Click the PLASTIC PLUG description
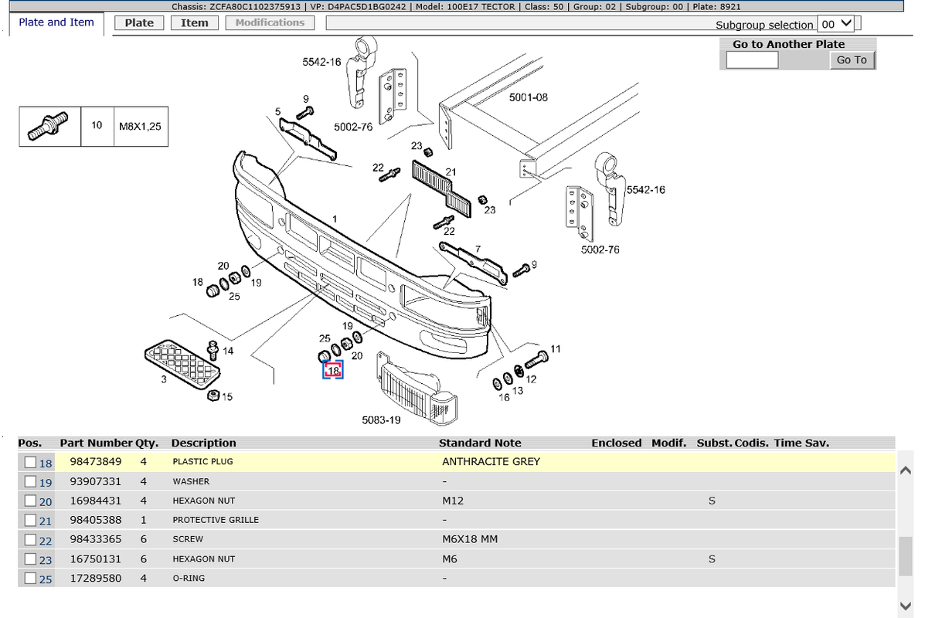 pyautogui.click(x=203, y=462)
